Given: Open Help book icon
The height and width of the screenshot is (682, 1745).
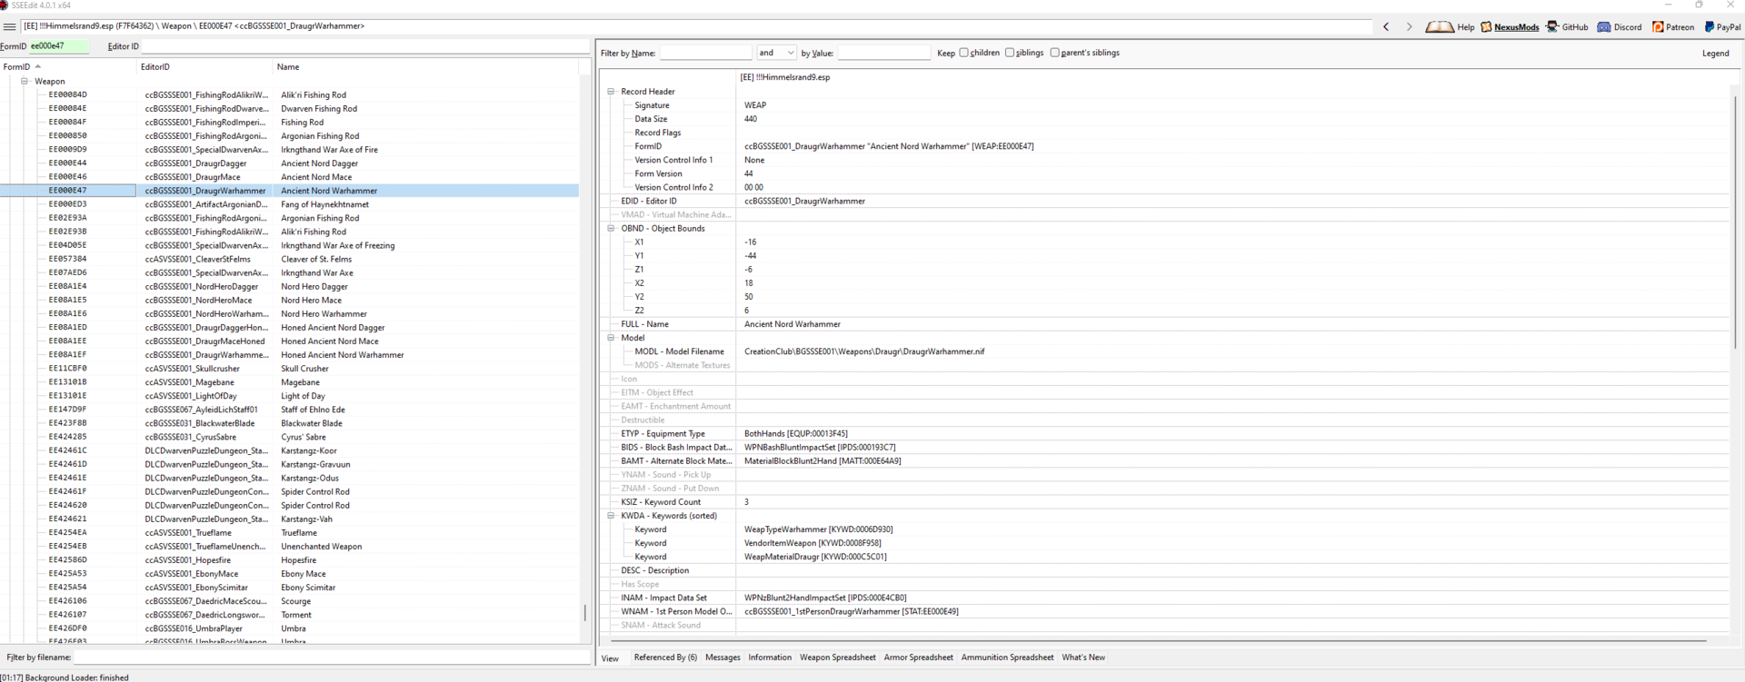Looking at the screenshot, I should [x=1440, y=27].
